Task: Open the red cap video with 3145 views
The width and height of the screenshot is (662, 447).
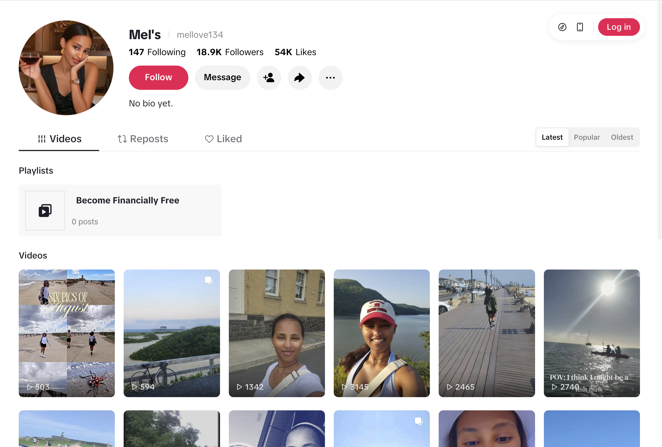Action: pyautogui.click(x=382, y=333)
